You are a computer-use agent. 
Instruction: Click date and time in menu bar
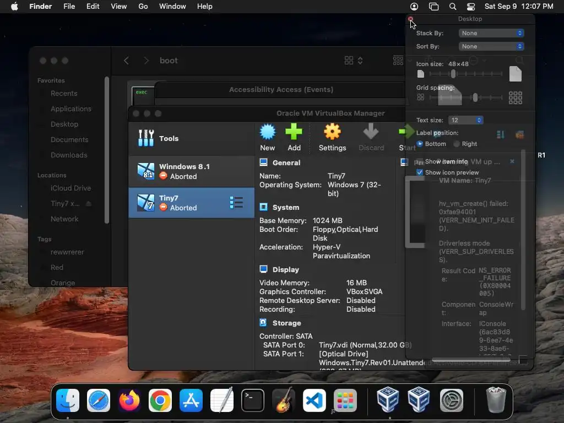pos(519,7)
